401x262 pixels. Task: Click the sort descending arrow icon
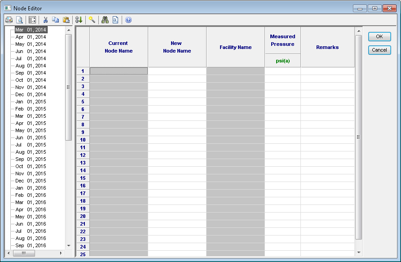tap(79, 20)
